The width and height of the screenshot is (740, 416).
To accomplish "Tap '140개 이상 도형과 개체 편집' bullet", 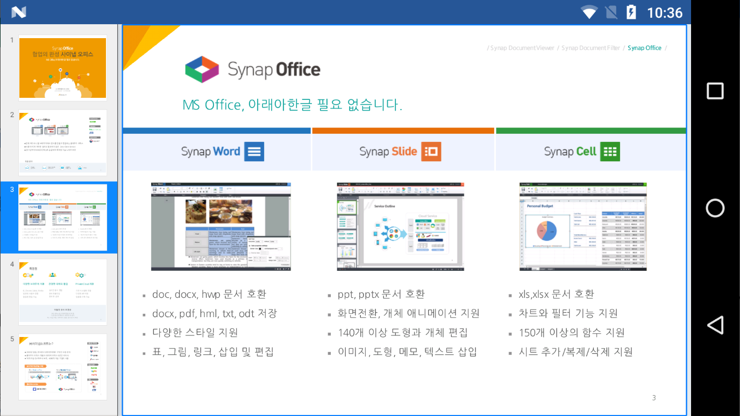I will point(403,333).
